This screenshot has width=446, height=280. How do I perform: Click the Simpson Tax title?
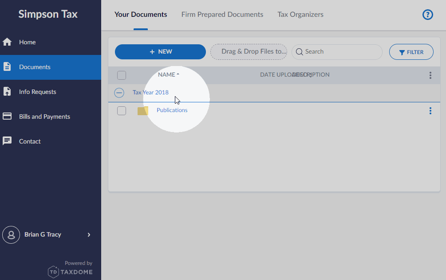click(48, 14)
